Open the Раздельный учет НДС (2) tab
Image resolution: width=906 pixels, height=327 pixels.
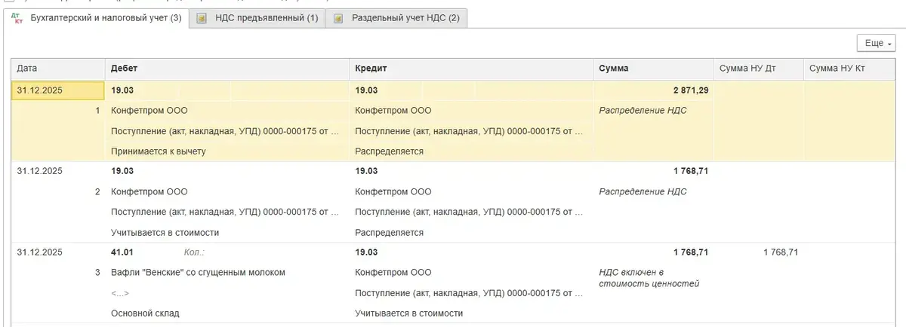tap(405, 18)
